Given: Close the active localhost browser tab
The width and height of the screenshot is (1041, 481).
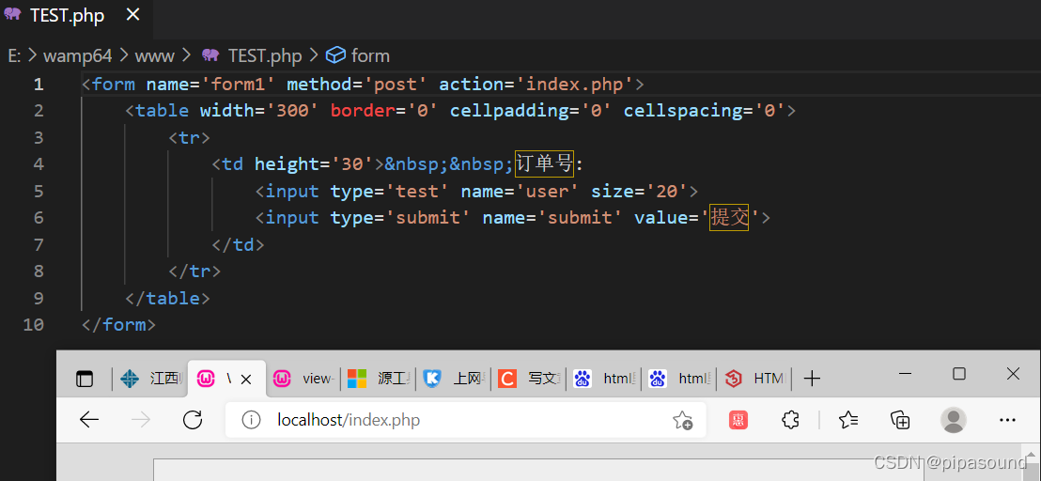Looking at the screenshot, I should pyautogui.click(x=245, y=379).
